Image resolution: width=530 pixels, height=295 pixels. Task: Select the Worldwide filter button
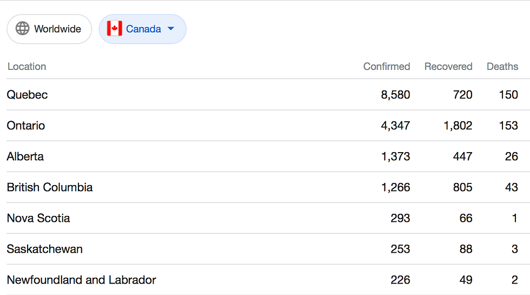(49, 29)
